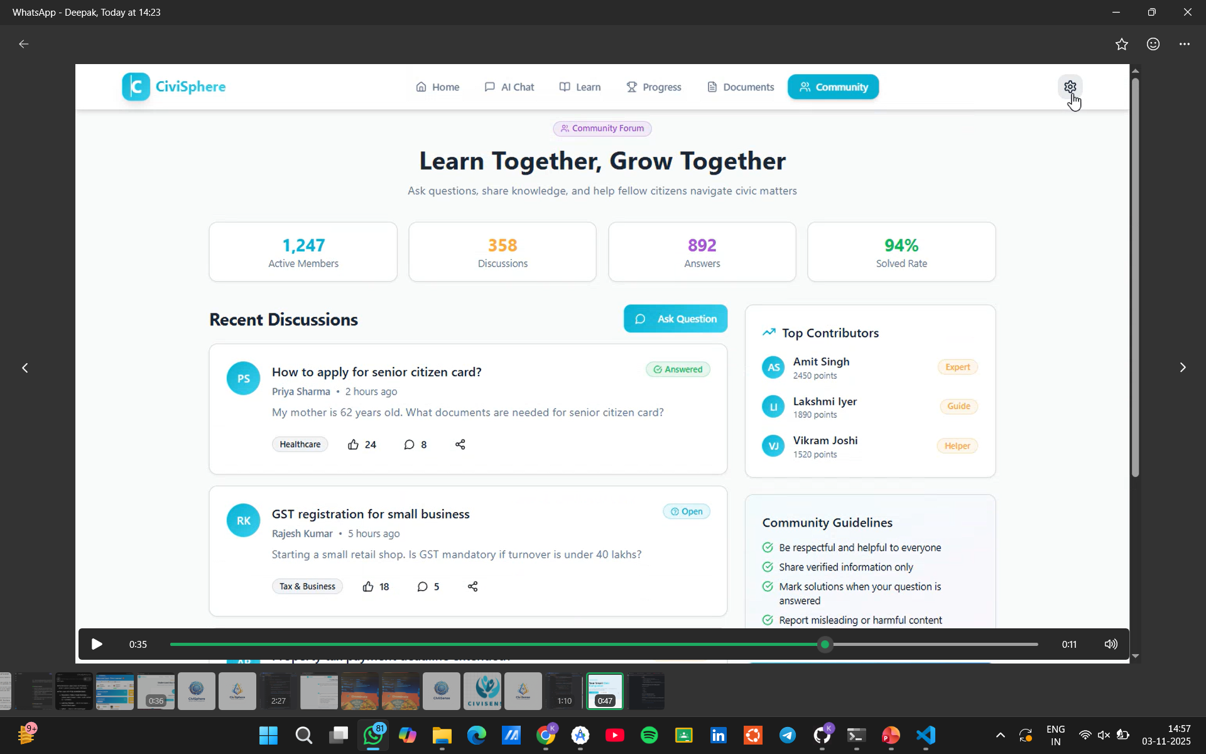Click the video progress slider handle

pos(825,644)
